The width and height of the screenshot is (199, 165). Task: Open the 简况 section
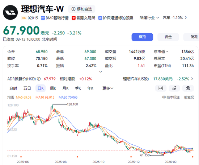(x=191, y=37)
